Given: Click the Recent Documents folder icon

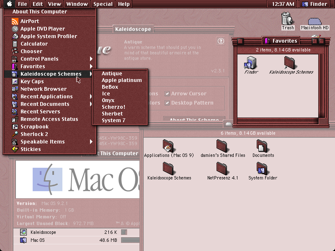Looking at the screenshot, I should tap(15, 104).
